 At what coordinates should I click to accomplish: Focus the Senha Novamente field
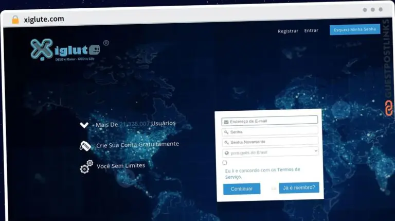pyautogui.click(x=270, y=142)
